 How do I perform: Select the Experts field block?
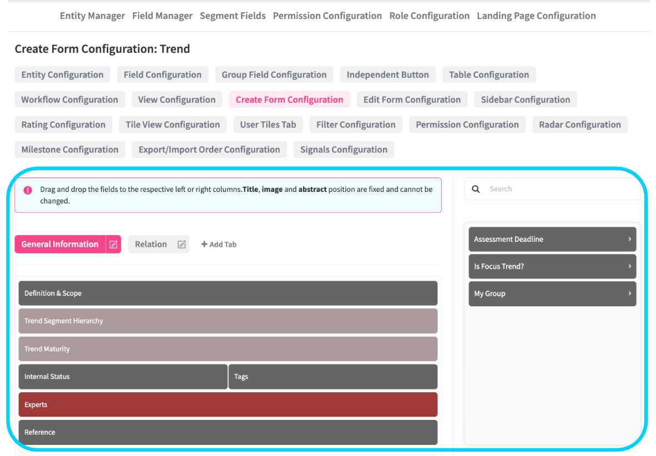click(x=228, y=404)
